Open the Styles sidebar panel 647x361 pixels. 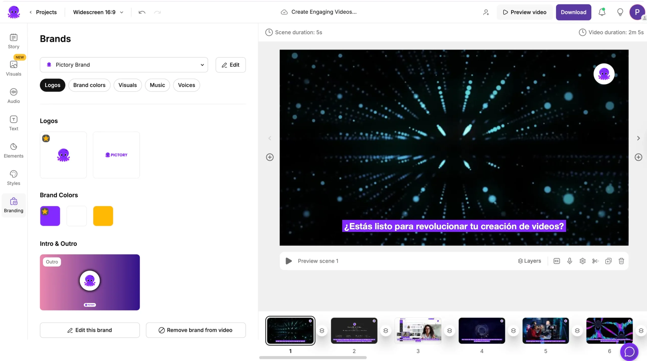coord(14,178)
